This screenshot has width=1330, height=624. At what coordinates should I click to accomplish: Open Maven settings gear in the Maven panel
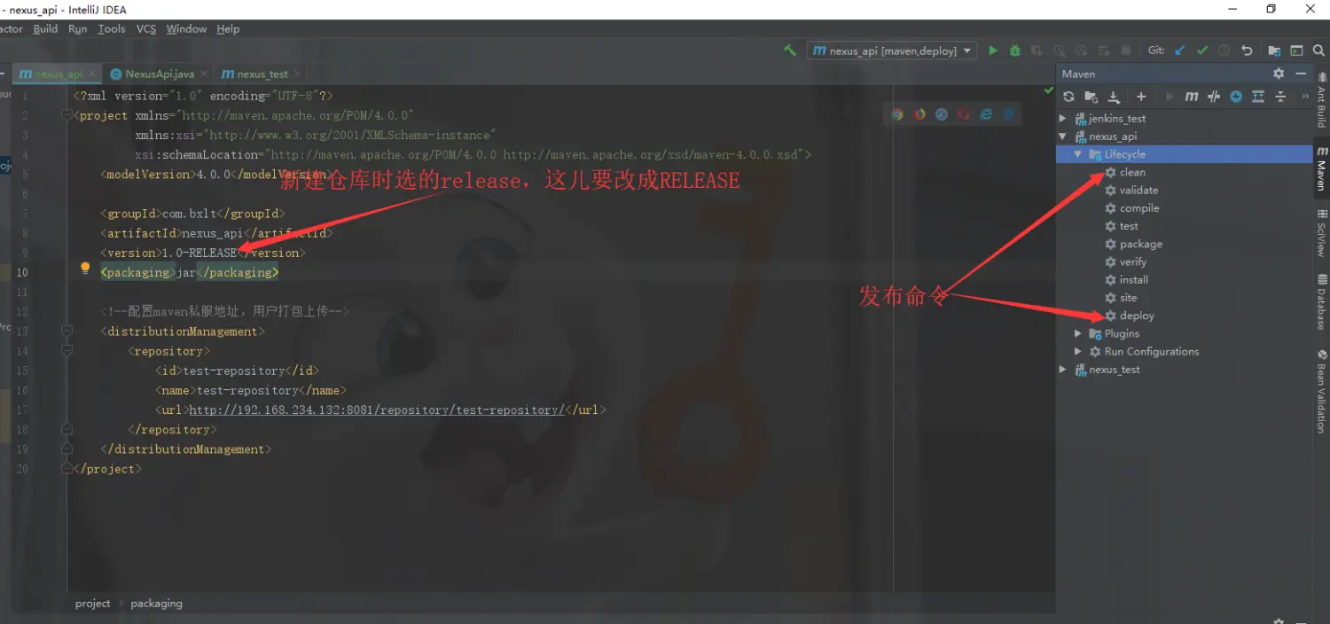[x=1277, y=74]
